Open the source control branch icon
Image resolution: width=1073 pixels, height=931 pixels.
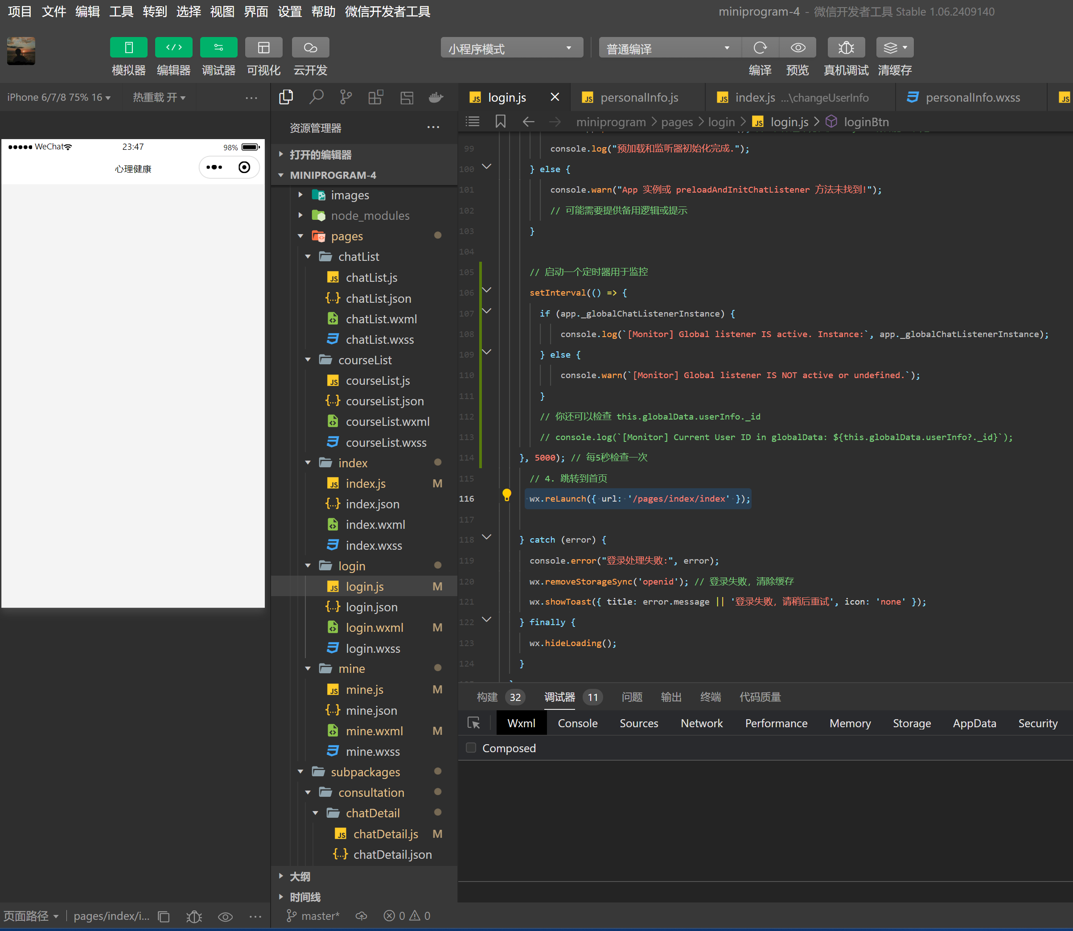(x=345, y=97)
